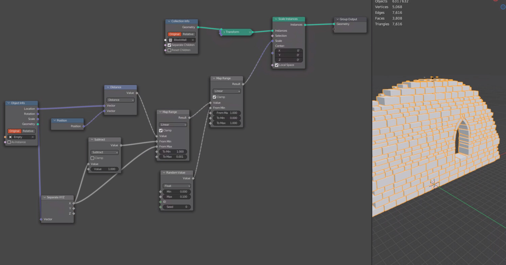Image resolution: width=506 pixels, height=265 pixels.
Task: Select Original in Collection Info
Action: pos(175,34)
